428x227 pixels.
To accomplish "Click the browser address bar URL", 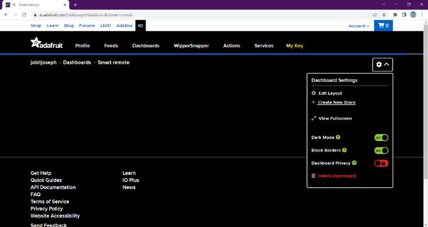I will (x=86, y=15).
